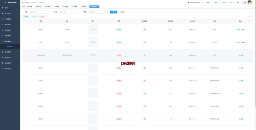
Task: Click the 数字藏品 icon in sidebar
Action: [x=2, y=41]
